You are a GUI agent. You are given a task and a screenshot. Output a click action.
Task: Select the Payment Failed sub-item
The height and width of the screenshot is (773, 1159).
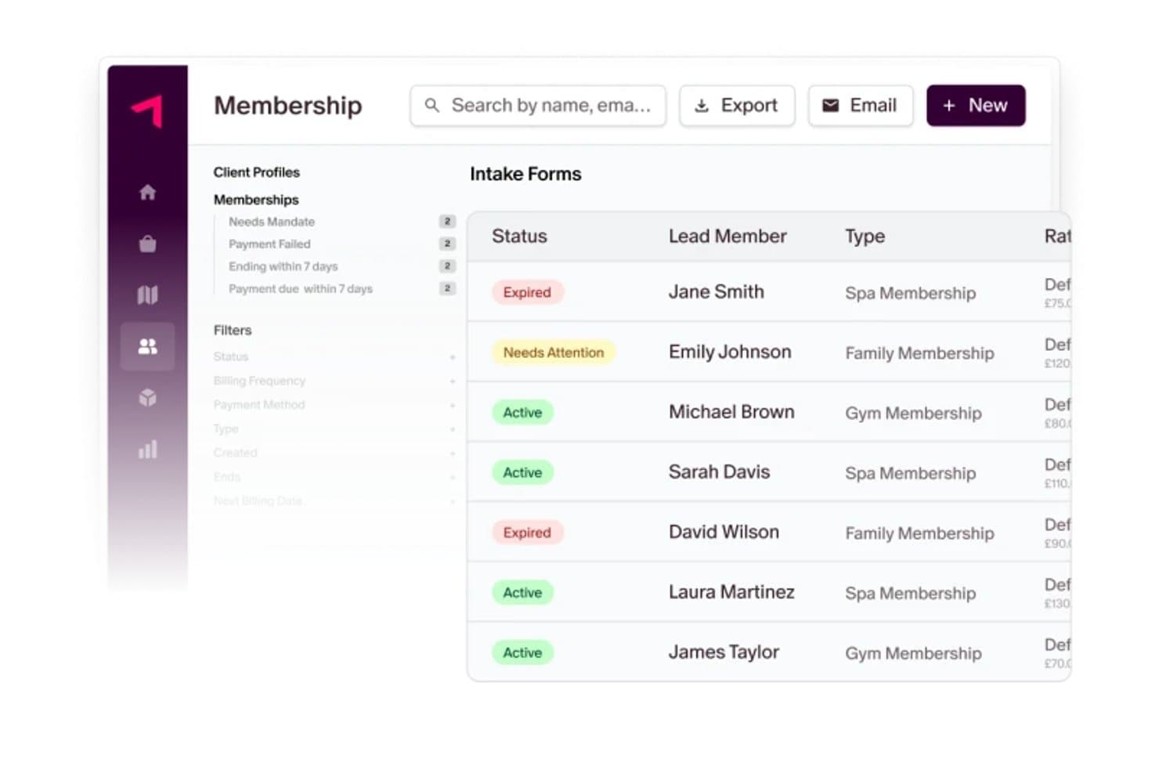click(x=269, y=244)
